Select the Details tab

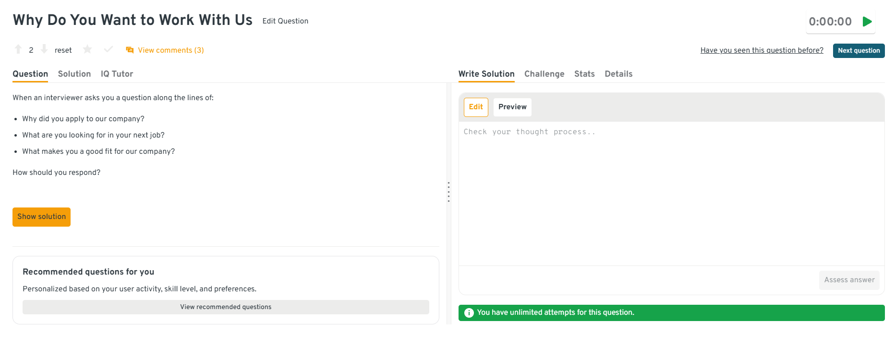pos(618,74)
